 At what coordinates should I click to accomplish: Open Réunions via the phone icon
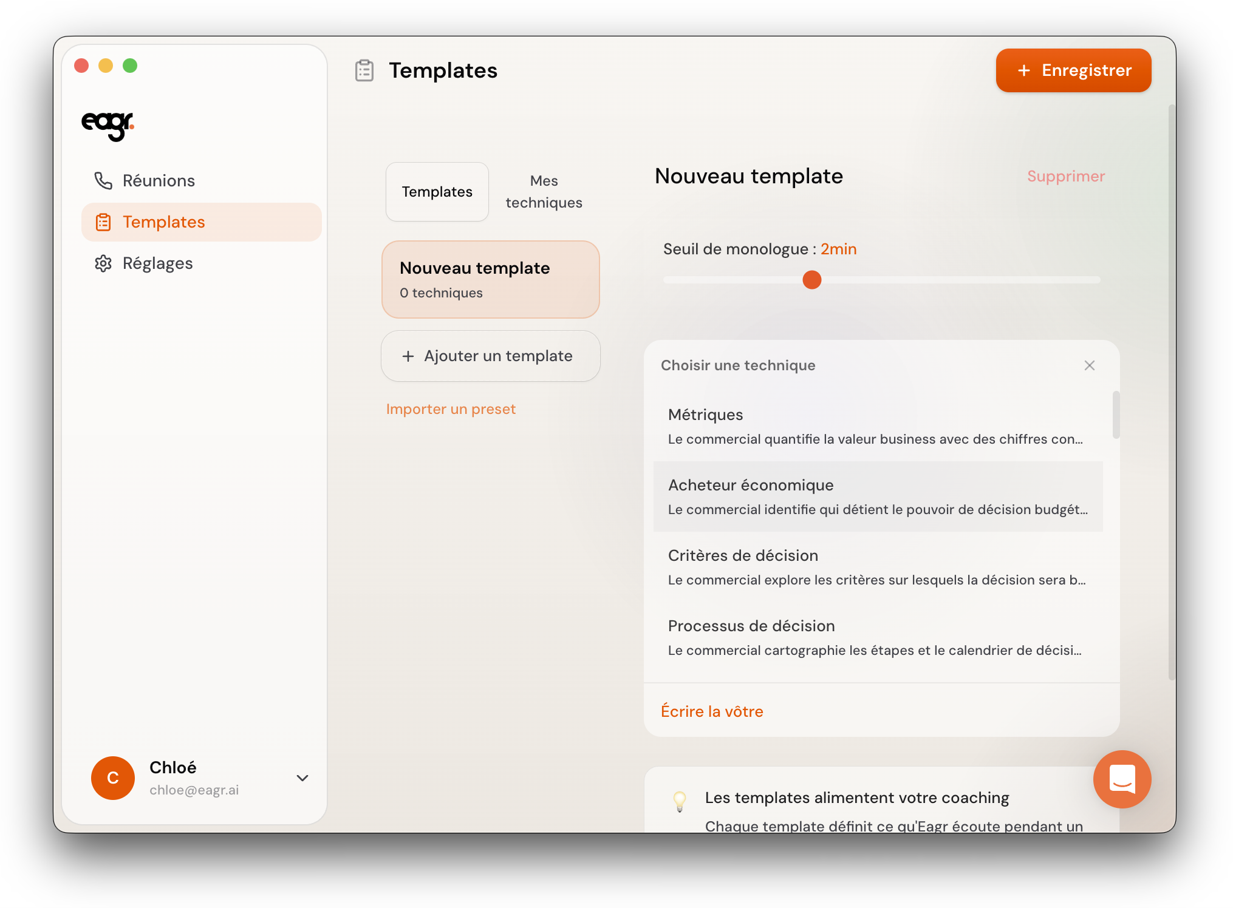[103, 181]
